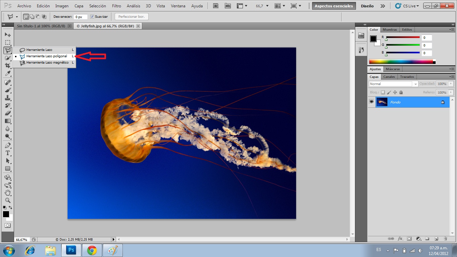Select the Crop tool
The width and height of the screenshot is (457, 257).
pyautogui.click(x=7, y=66)
